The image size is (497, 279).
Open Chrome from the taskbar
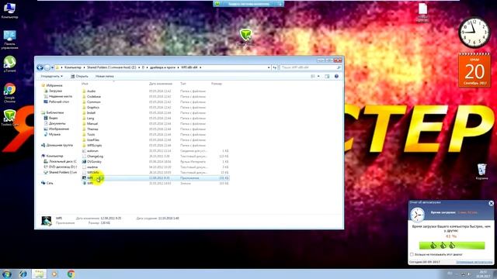click(x=71, y=274)
